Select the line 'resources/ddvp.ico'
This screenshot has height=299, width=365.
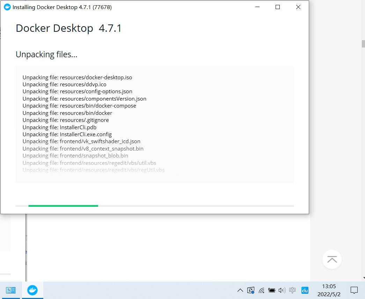tap(65, 85)
